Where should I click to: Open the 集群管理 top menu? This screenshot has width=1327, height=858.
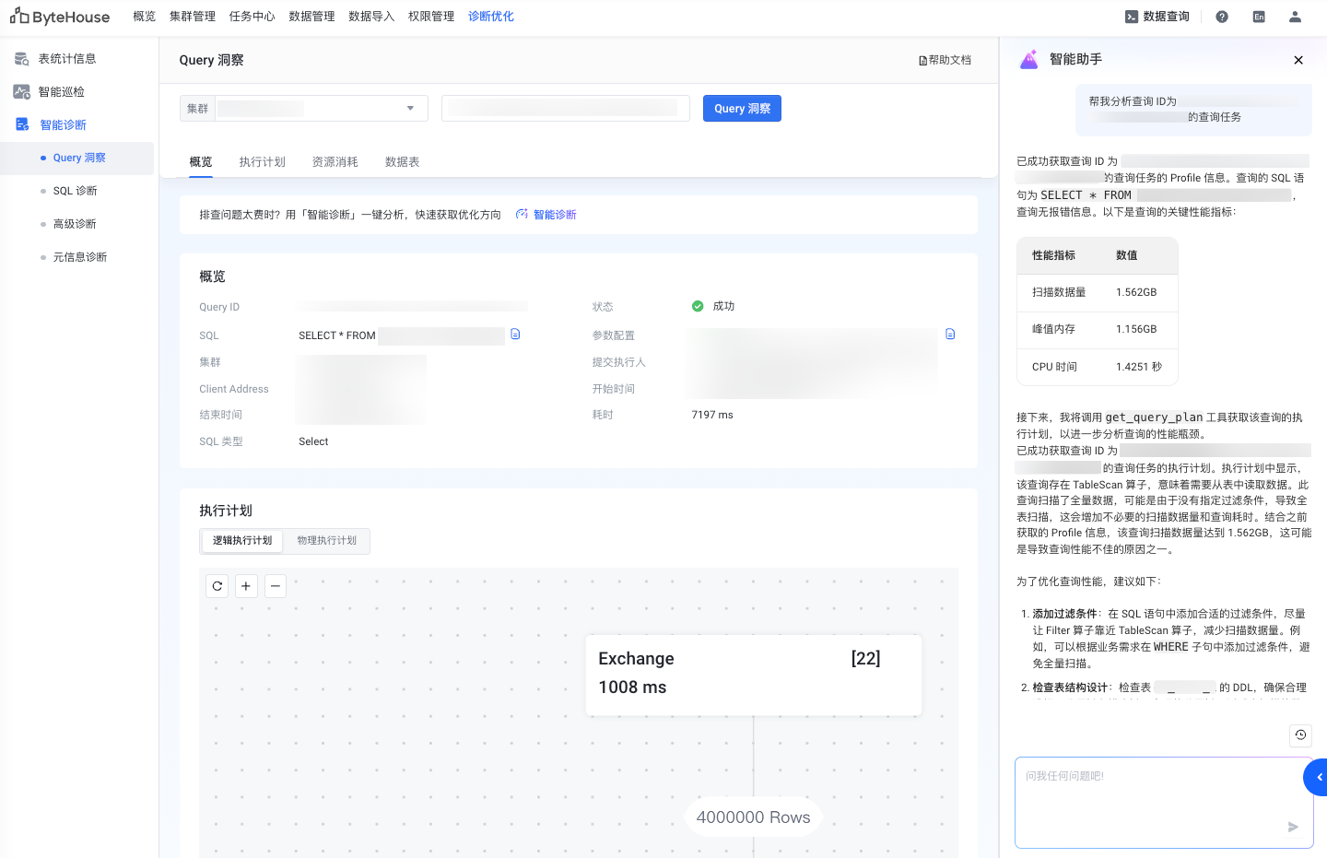(193, 17)
